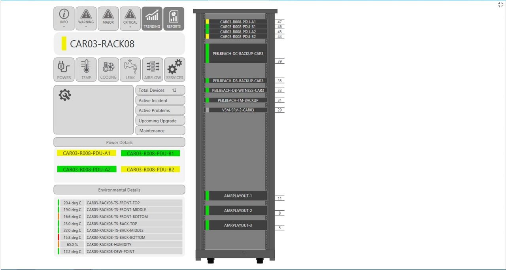Select CAR03-R008-PDU-B1 device in the rack

(x=236, y=26)
